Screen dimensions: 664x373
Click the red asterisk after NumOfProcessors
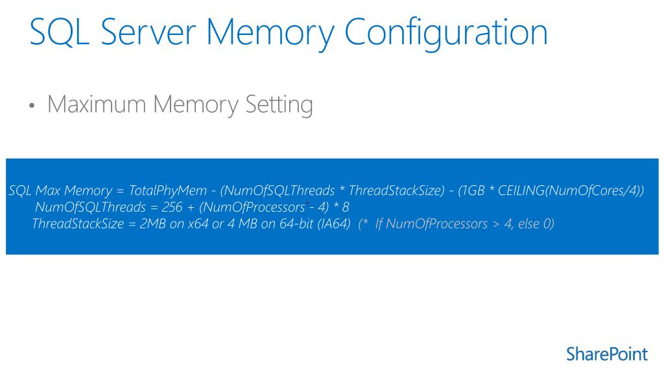tap(308, 203)
